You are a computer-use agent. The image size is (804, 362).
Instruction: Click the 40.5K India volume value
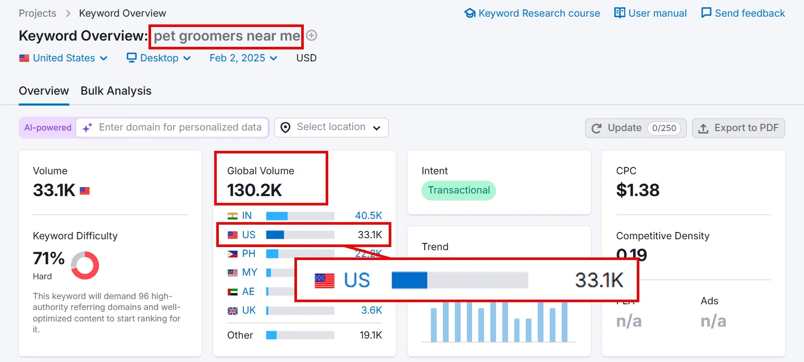point(368,215)
